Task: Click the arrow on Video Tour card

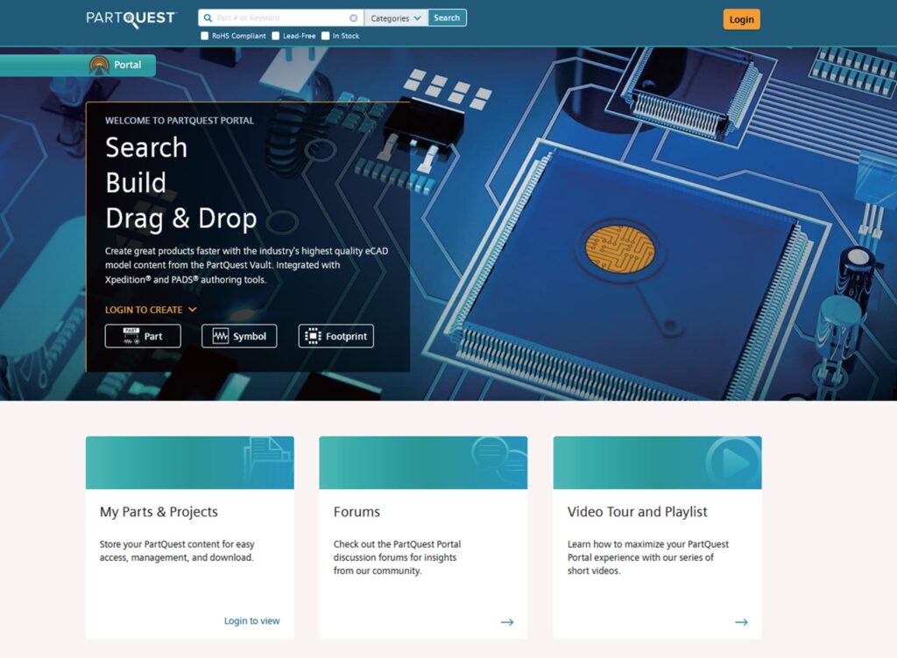Action: [x=741, y=622]
